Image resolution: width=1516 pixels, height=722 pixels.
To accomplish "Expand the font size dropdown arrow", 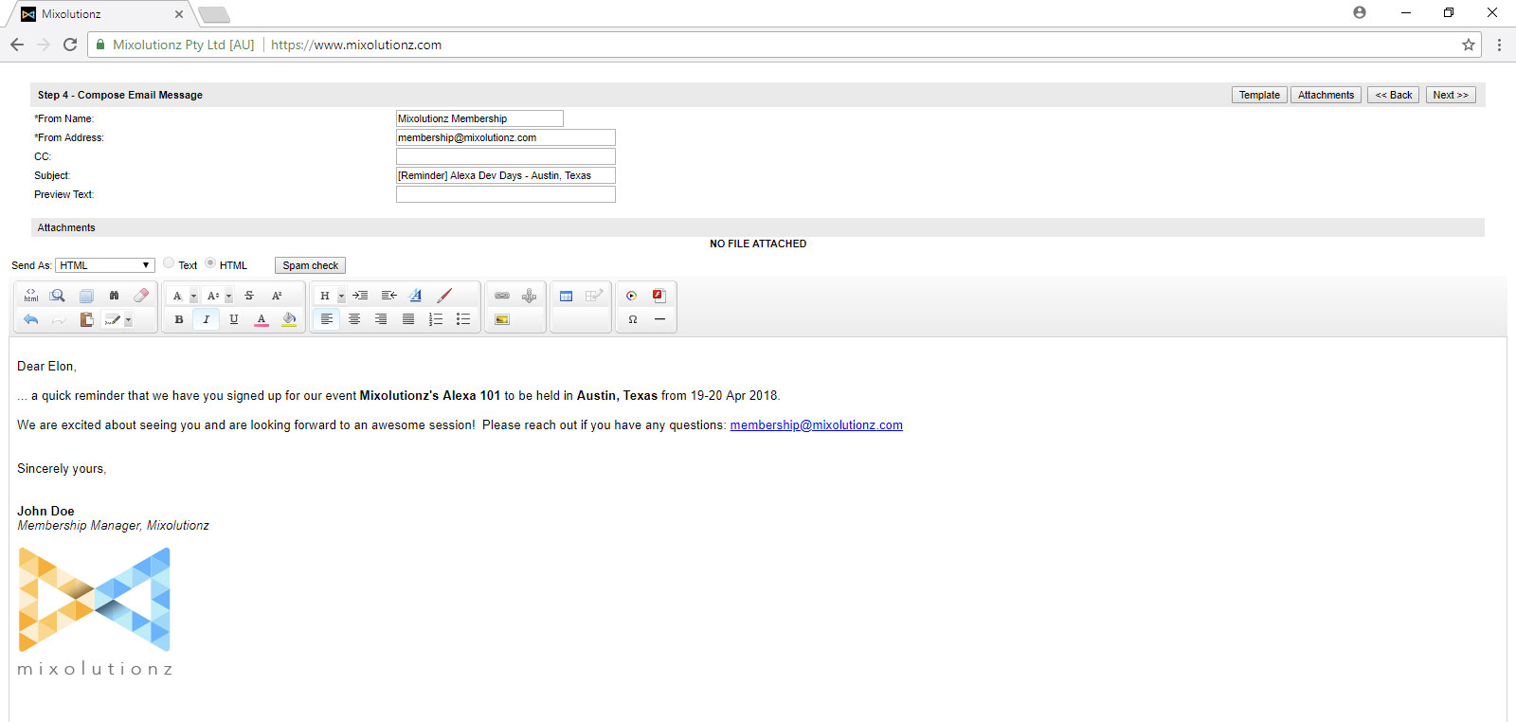I will 228,297.
